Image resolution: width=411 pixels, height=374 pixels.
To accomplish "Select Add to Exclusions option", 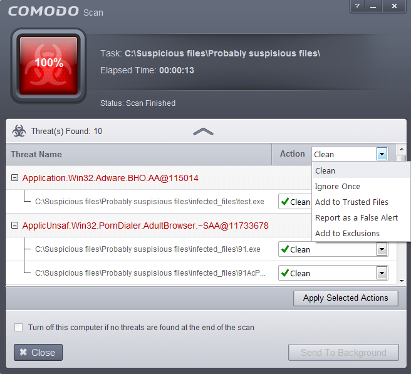I will [x=361, y=233].
